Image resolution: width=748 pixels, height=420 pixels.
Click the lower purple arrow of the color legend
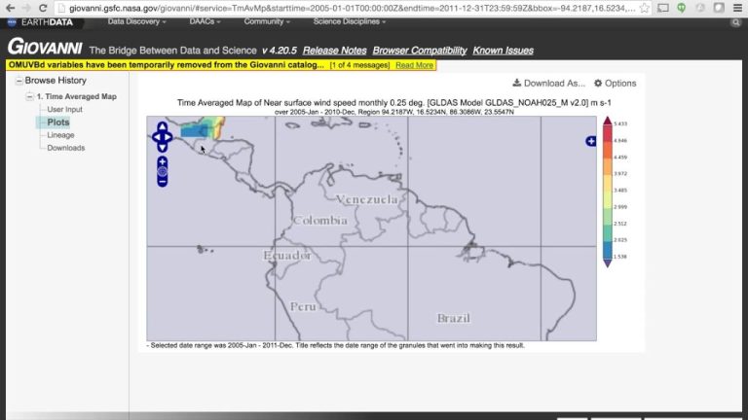click(608, 262)
